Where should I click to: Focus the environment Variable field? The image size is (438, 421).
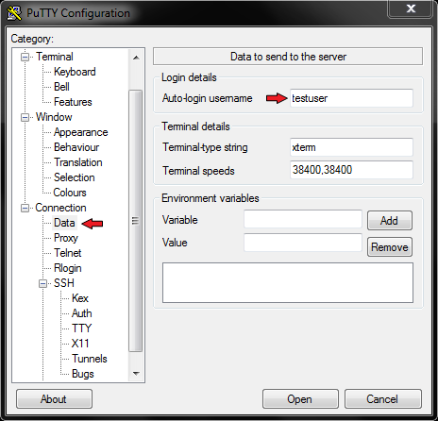pos(303,219)
